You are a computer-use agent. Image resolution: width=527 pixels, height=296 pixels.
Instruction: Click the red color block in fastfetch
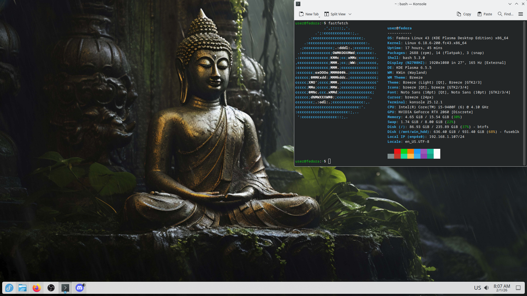397,151
